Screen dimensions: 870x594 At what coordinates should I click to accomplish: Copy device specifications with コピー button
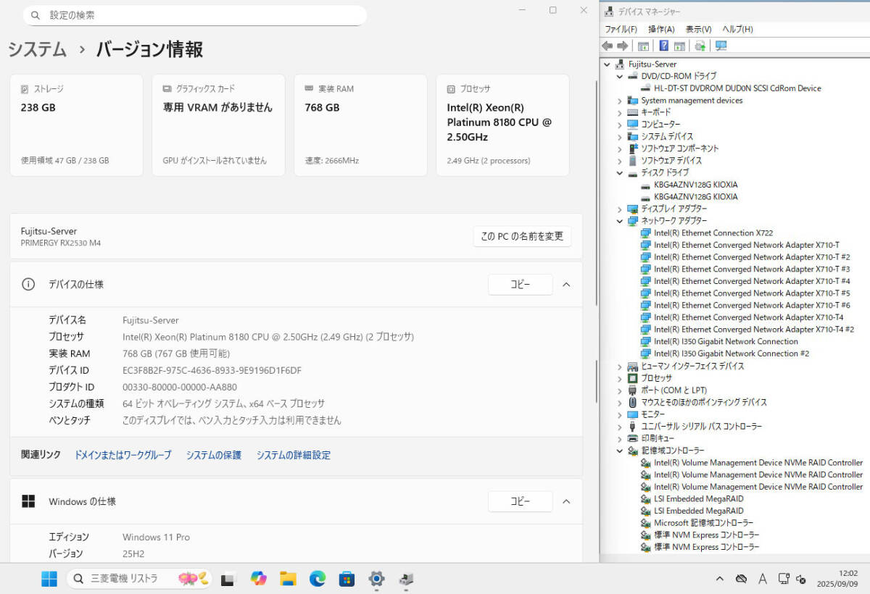[521, 284]
